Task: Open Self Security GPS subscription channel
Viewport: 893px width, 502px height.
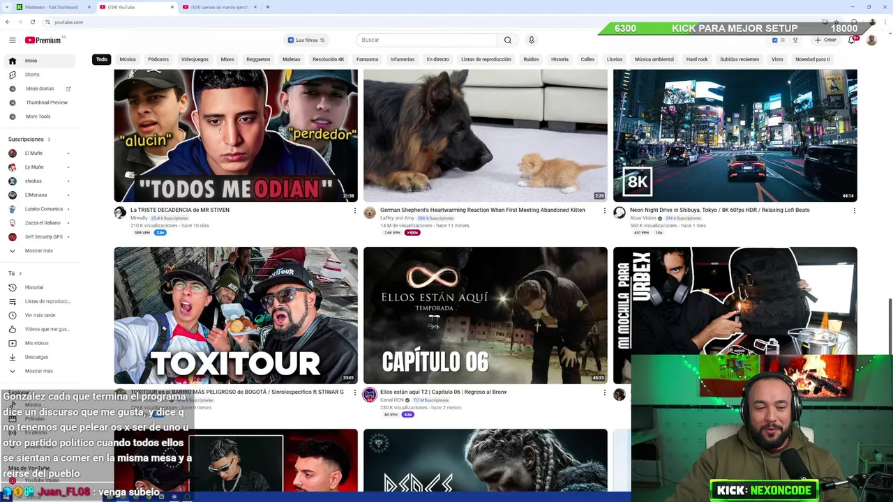Action: tap(38, 236)
